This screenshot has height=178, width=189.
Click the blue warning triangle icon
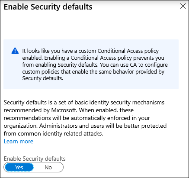pos(15,51)
